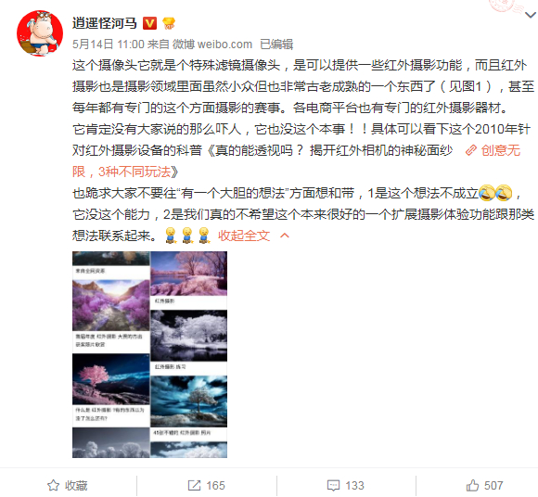This screenshot has width=538, height=497.
Task: Click the 507 likes count
Action: [x=493, y=485]
